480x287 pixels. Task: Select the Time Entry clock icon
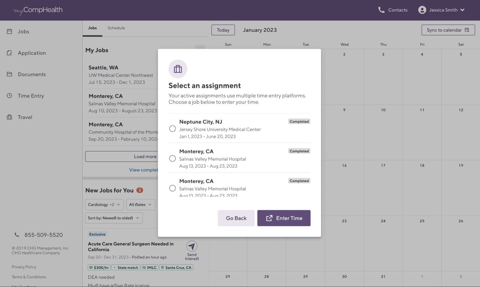pyautogui.click(x=10, y=96)
